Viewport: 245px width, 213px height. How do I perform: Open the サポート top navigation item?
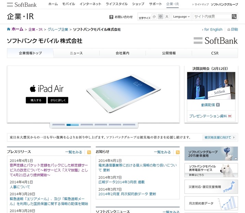coord(155,4)
